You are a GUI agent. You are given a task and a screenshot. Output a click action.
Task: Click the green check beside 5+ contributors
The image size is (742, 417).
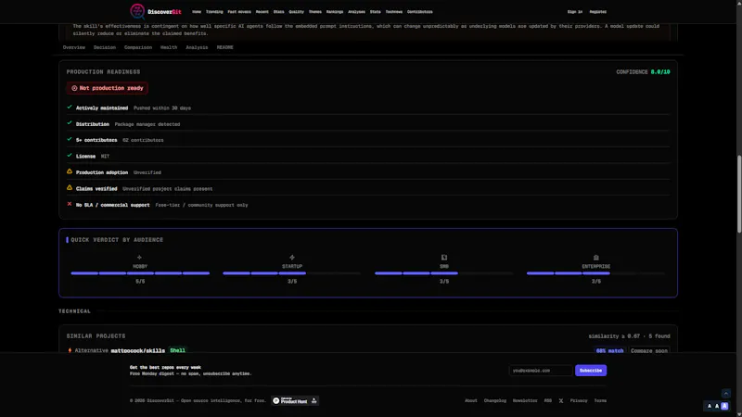click(70, 140)
